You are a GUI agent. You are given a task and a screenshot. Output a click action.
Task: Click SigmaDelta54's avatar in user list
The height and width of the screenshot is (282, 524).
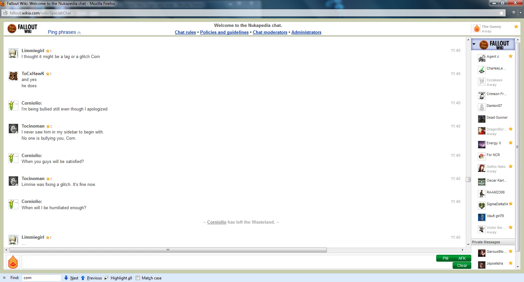pyautogui.click(x=482, y=206)
